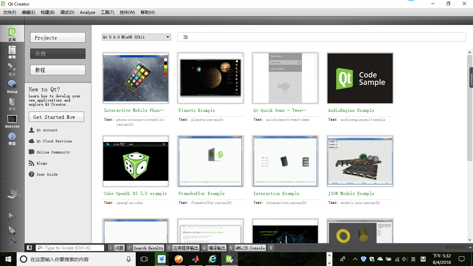Show hidden system tray icons chevron
The height and width of the screenshot is (266, 473).
[x=355, y=259]
